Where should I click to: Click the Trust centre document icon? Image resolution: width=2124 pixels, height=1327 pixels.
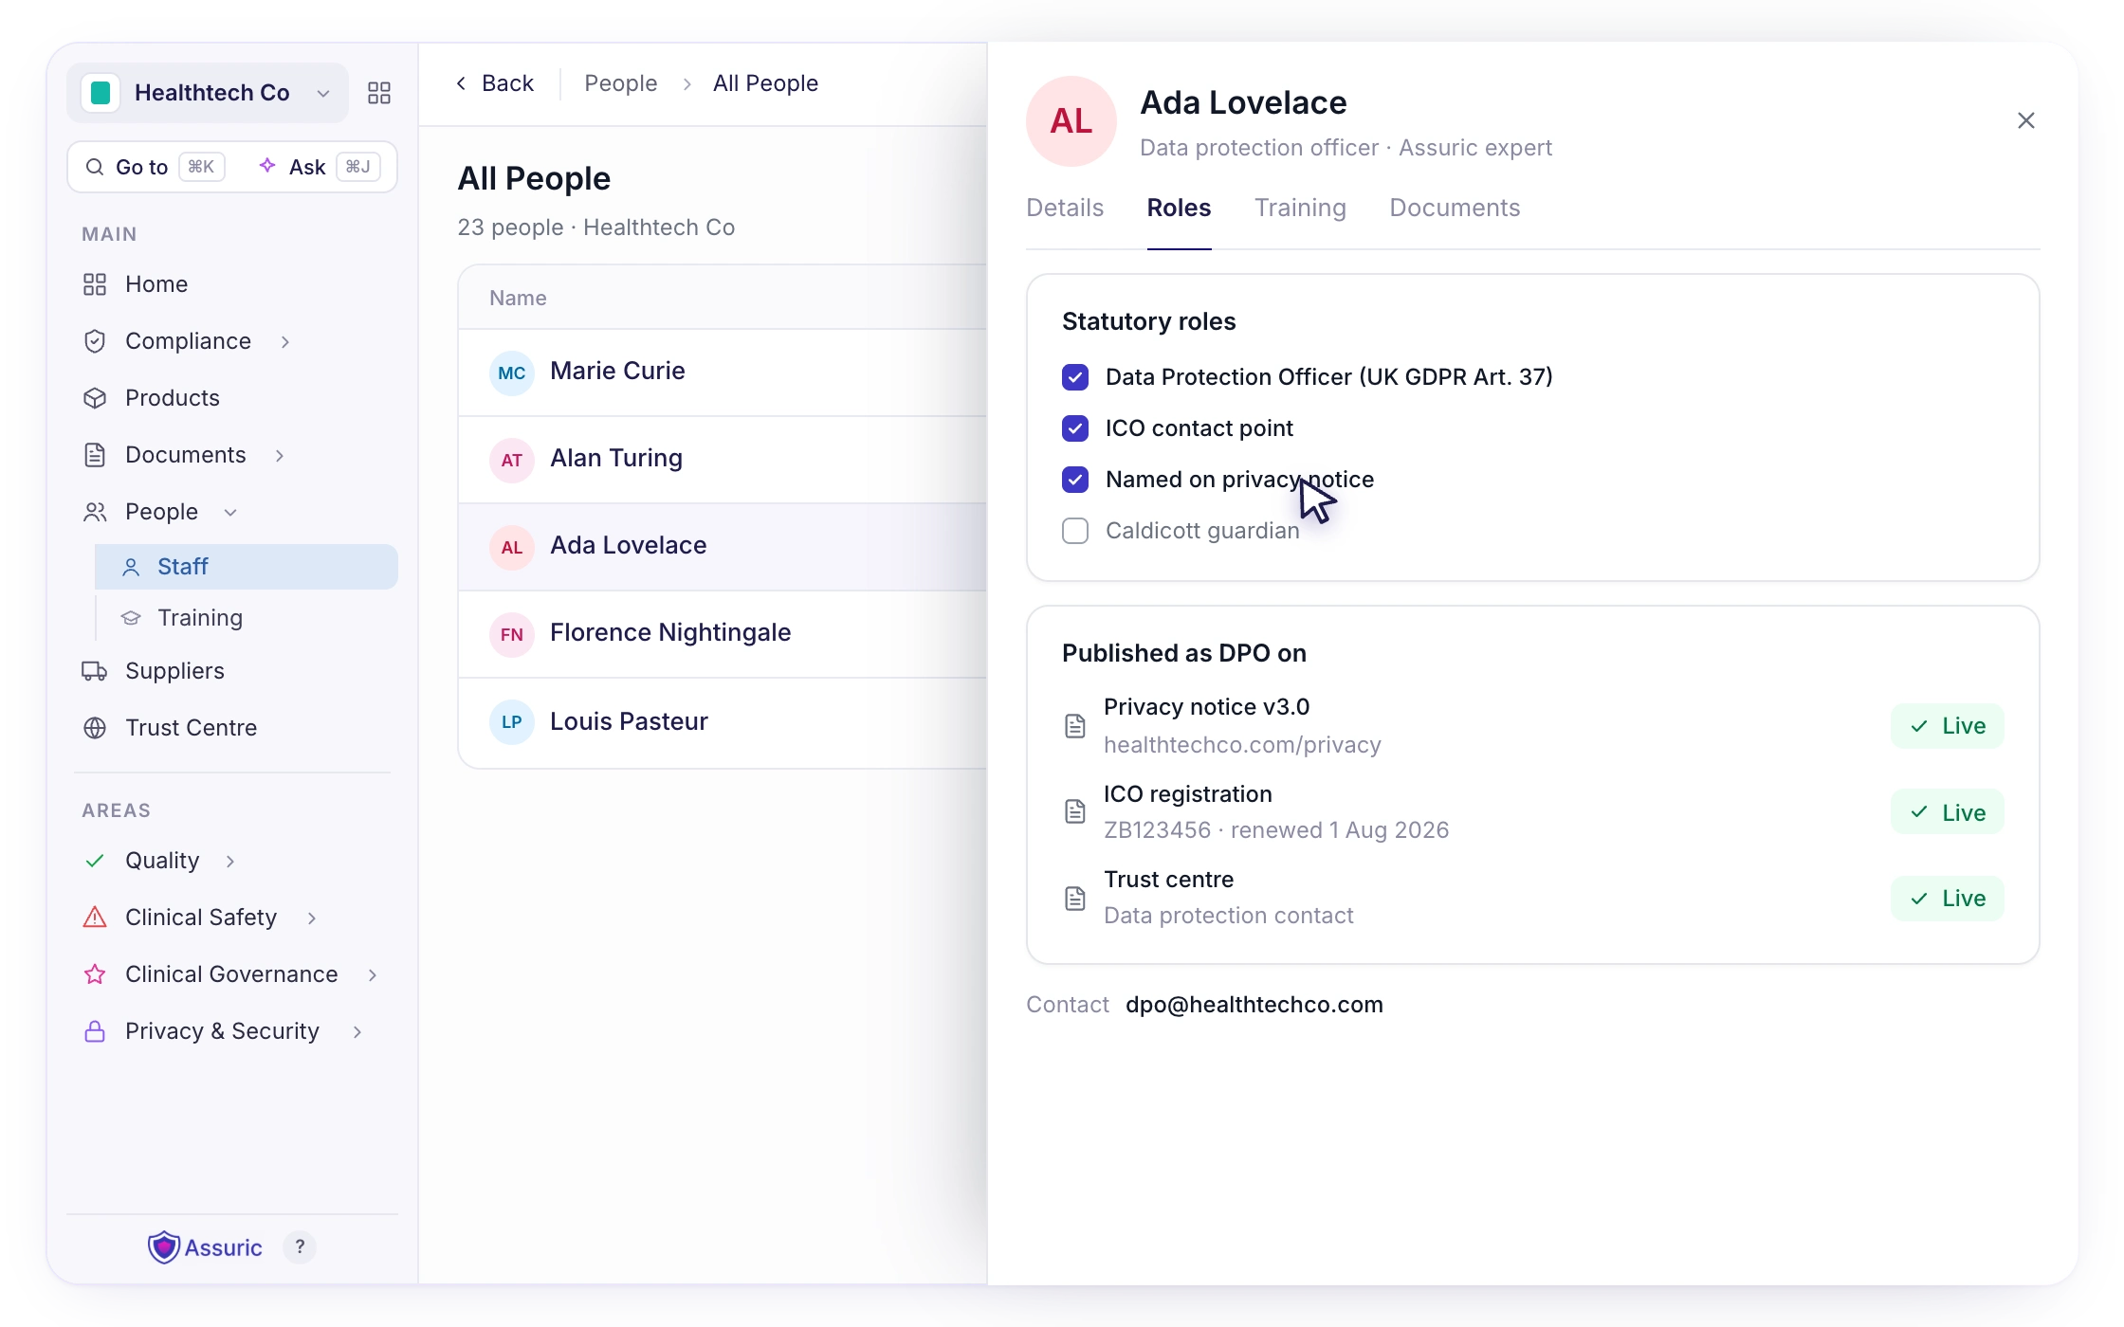1075,898
